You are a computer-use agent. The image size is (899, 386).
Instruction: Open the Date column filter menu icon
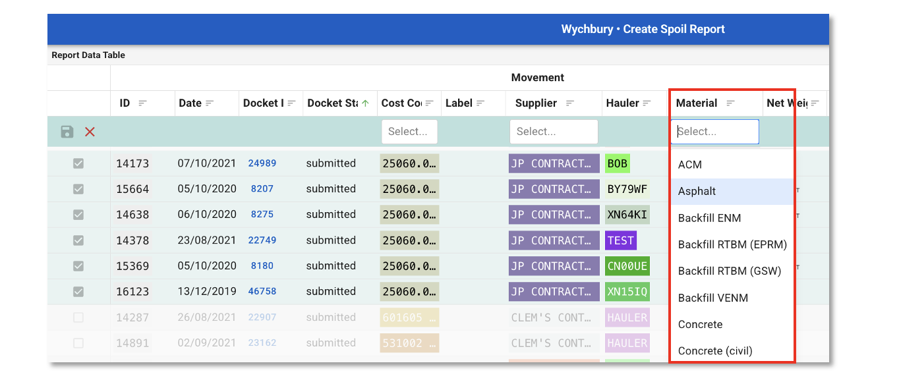click(210, 103)
